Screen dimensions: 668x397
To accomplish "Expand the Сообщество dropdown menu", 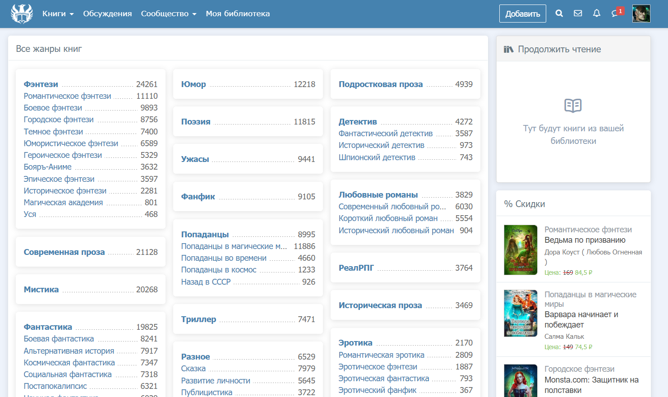I will point(169,14).
